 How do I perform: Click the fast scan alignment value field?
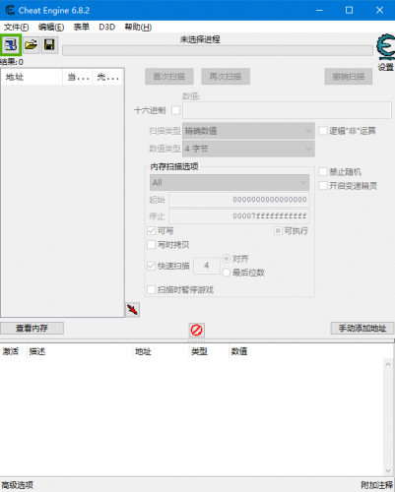tap(207, 266)
